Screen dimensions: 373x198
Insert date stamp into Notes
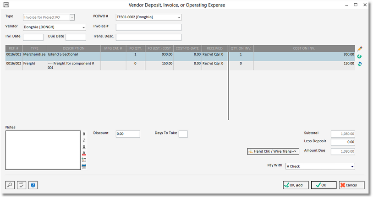[84, 160]
